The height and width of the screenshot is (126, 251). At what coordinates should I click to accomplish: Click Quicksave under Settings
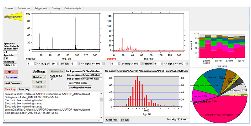pyautogui.click(x=40, y=77)
